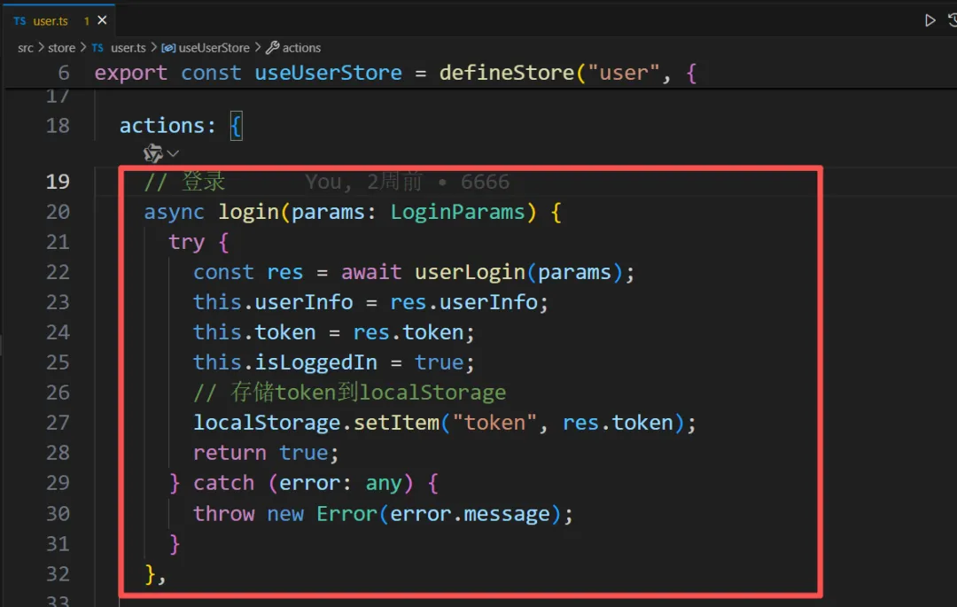
Task: Open the src folder breadcrumb
Action: click(x=26, y=48)
